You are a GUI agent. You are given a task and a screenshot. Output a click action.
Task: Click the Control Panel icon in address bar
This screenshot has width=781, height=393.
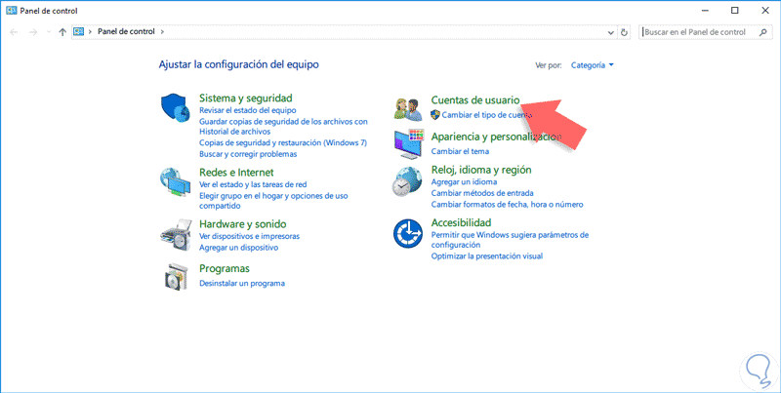(79, 31)
